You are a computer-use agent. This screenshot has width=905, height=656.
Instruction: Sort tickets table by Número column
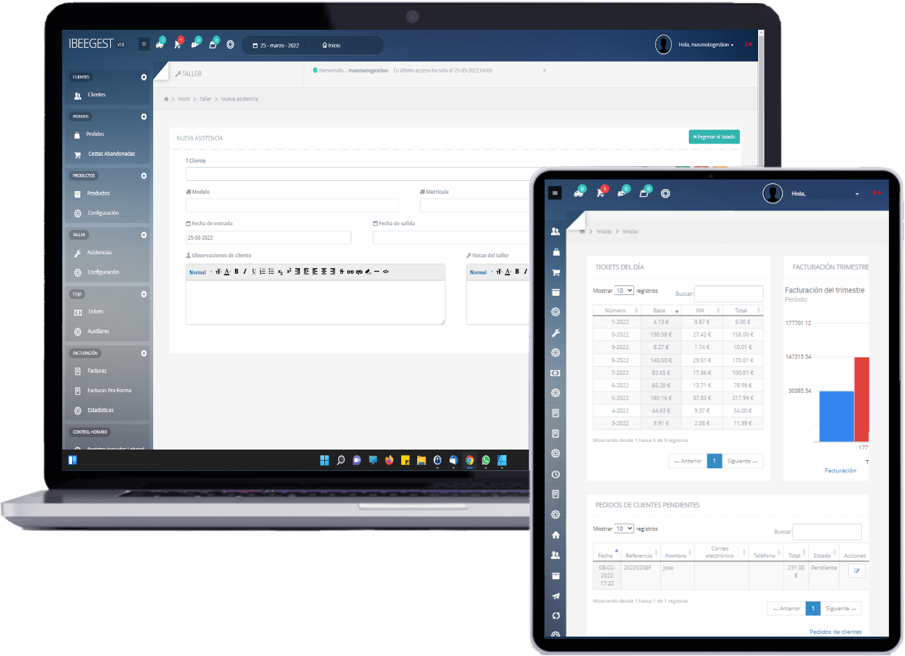coord(615,310)
